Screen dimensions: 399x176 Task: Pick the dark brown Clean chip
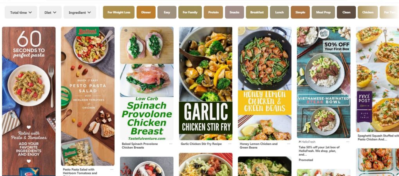point(346,12)
